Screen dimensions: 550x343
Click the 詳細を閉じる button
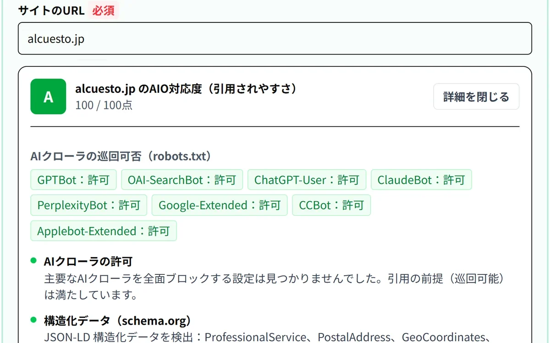pyautogui.click(x=476, y=96)
